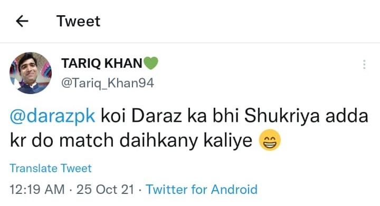Click the grinning emoji in the tweet
The width and height of the screenshot is (380, 206).
pyautogui.click(x=270, y=140)
